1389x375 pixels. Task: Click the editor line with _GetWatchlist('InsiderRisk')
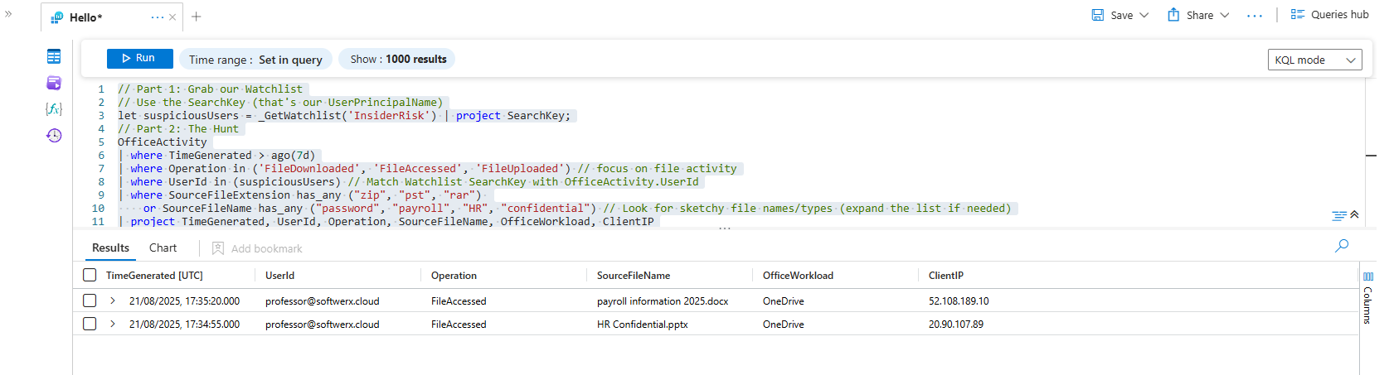[x=344, y=116]
